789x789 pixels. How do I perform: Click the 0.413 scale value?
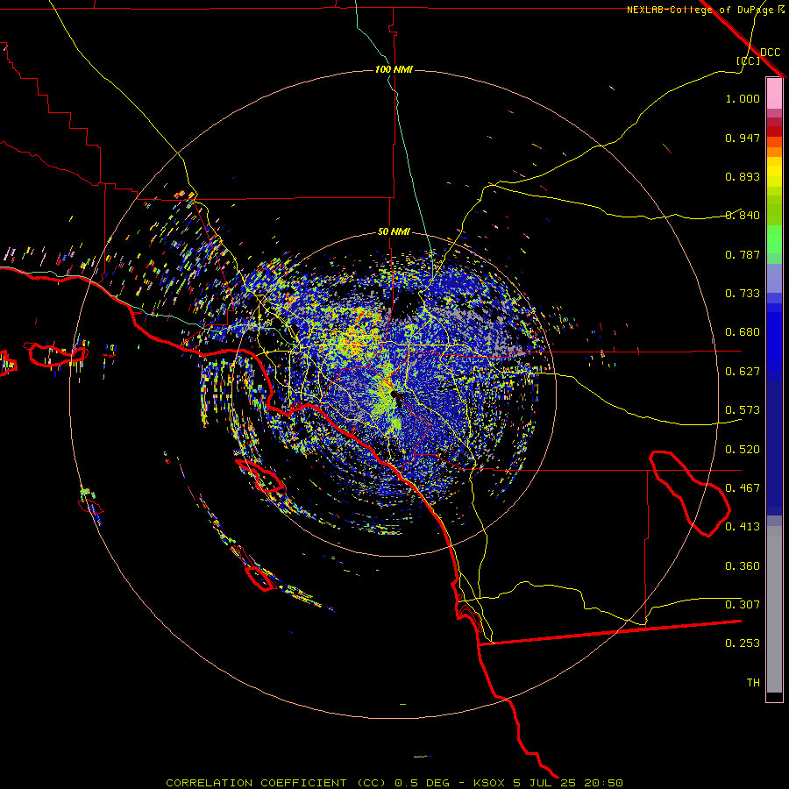tap(743, 527)
